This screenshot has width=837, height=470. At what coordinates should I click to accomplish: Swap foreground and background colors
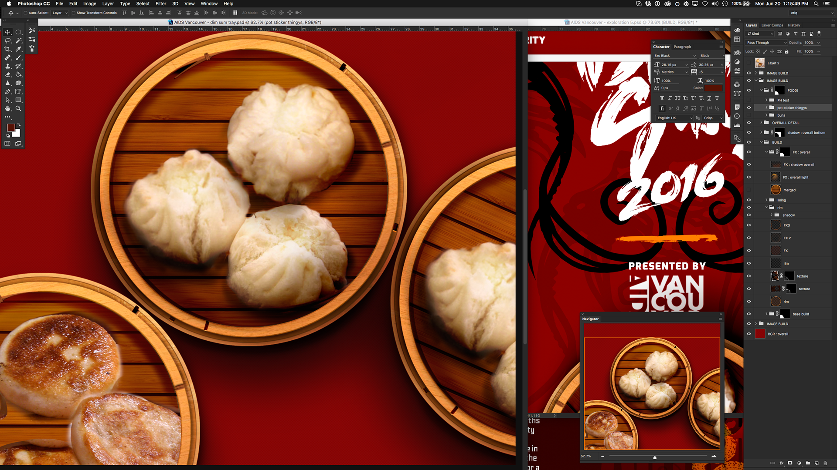point(19,125)
